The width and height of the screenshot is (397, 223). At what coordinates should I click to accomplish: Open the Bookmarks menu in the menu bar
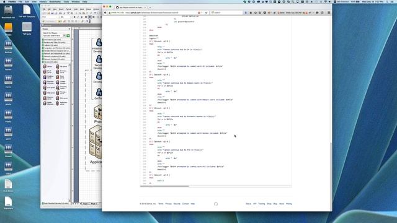pyautogui.click(x=55, y=1)
